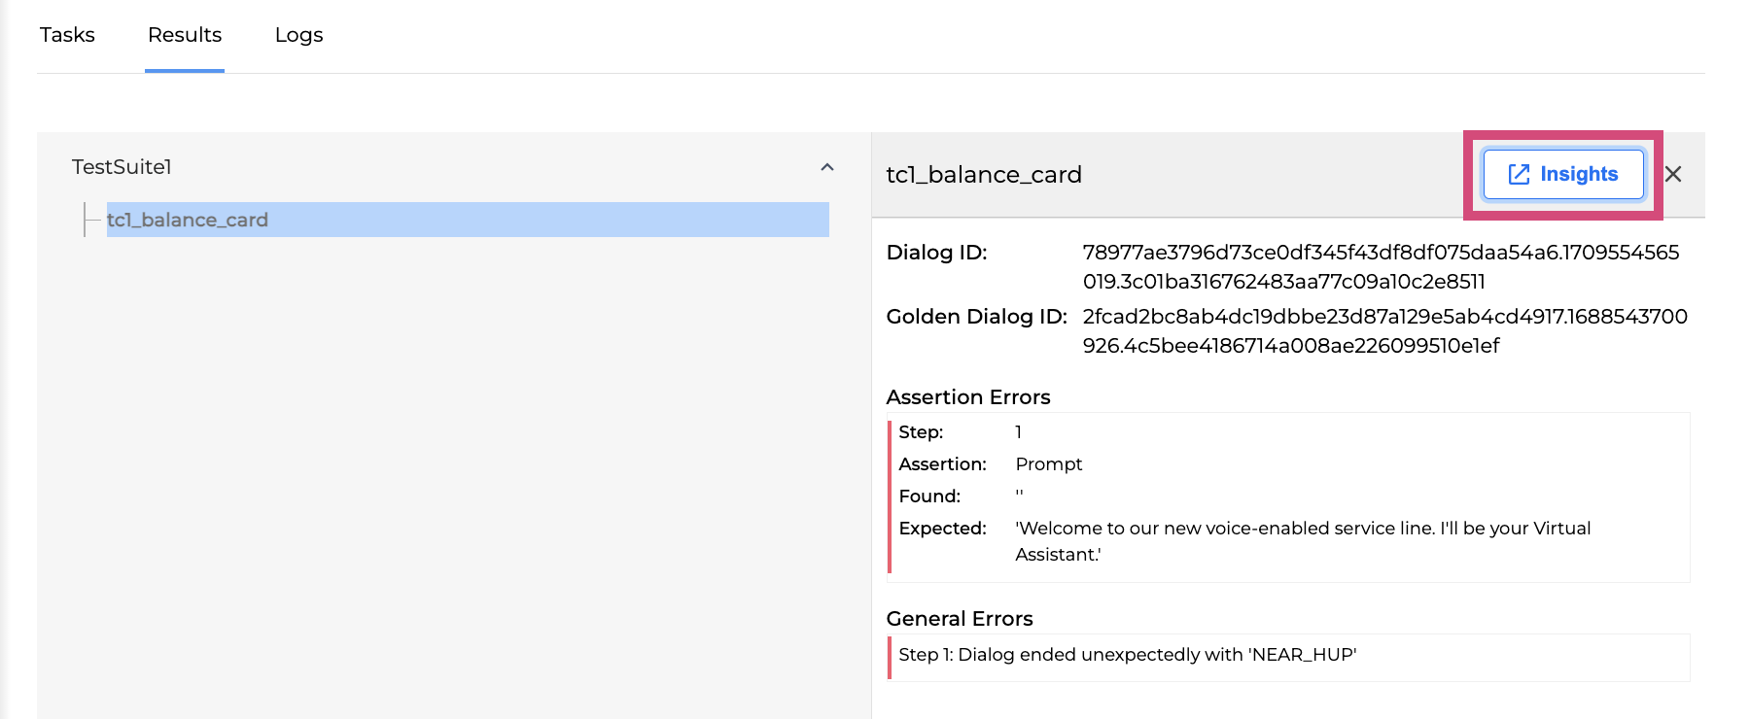The width and height of the screenshot is (1750, 719).
Task: Select the TestSuite1 suite name
Action: coord(122,167)
